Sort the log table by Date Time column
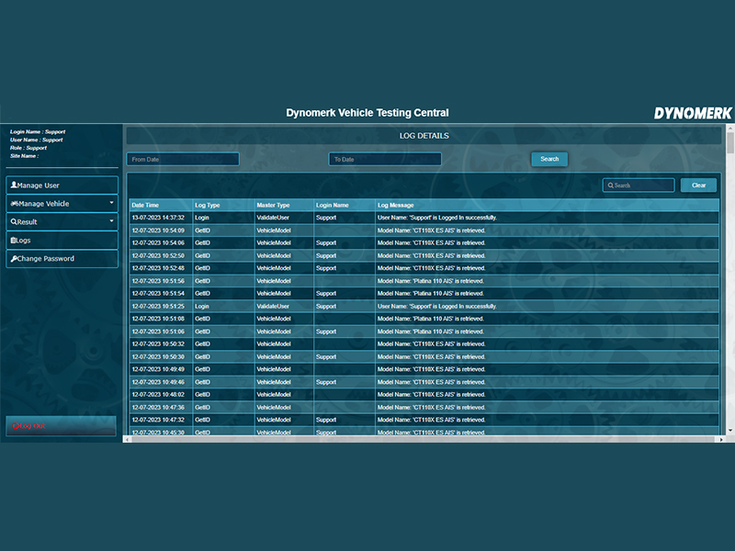This screenshot has width=735, height=551. 145,205
